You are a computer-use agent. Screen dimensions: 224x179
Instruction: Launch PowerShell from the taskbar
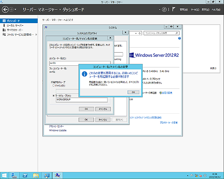click(26, 175)
